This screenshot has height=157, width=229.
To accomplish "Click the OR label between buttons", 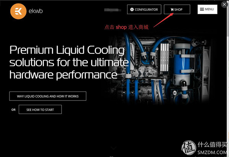I will point(13,110).
